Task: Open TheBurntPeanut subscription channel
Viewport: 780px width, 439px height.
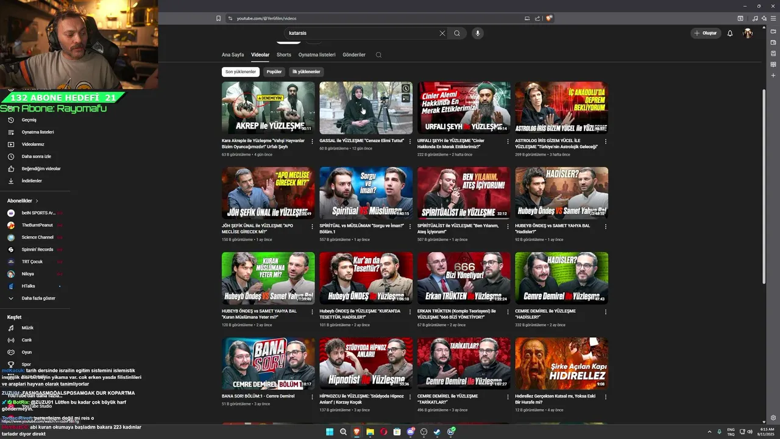Action: tap(37, 225)
